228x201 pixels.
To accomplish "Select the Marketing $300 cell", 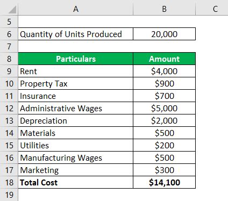I will pyautogui.click(x=164, y=170).
